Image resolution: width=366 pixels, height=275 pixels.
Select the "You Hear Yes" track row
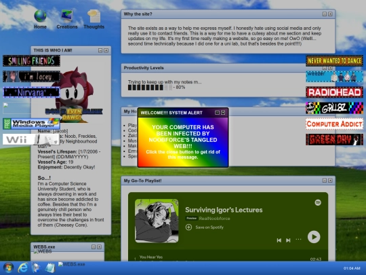tap(228, 257)
